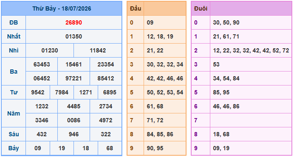Screen dimensions: 294x157
Task: Select Đuôi row 3 value 53
Action: [x=216, y=64]
